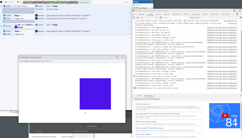
Task: Open the Sources tab in DevTools
Action: [158, 14]
